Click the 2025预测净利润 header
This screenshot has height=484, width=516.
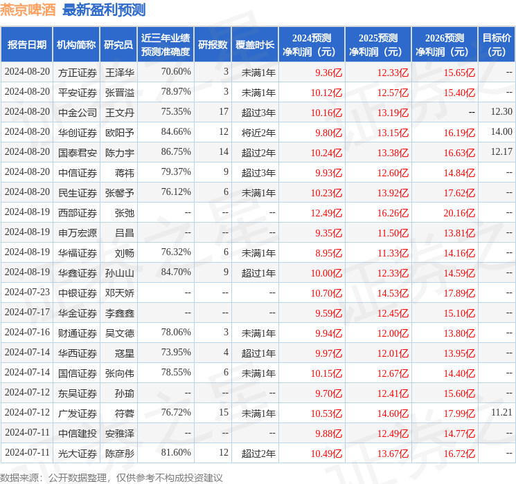(378, 45)
